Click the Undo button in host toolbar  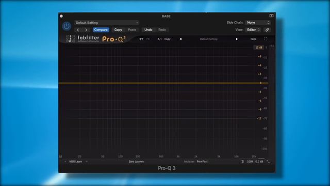[148, 30]
